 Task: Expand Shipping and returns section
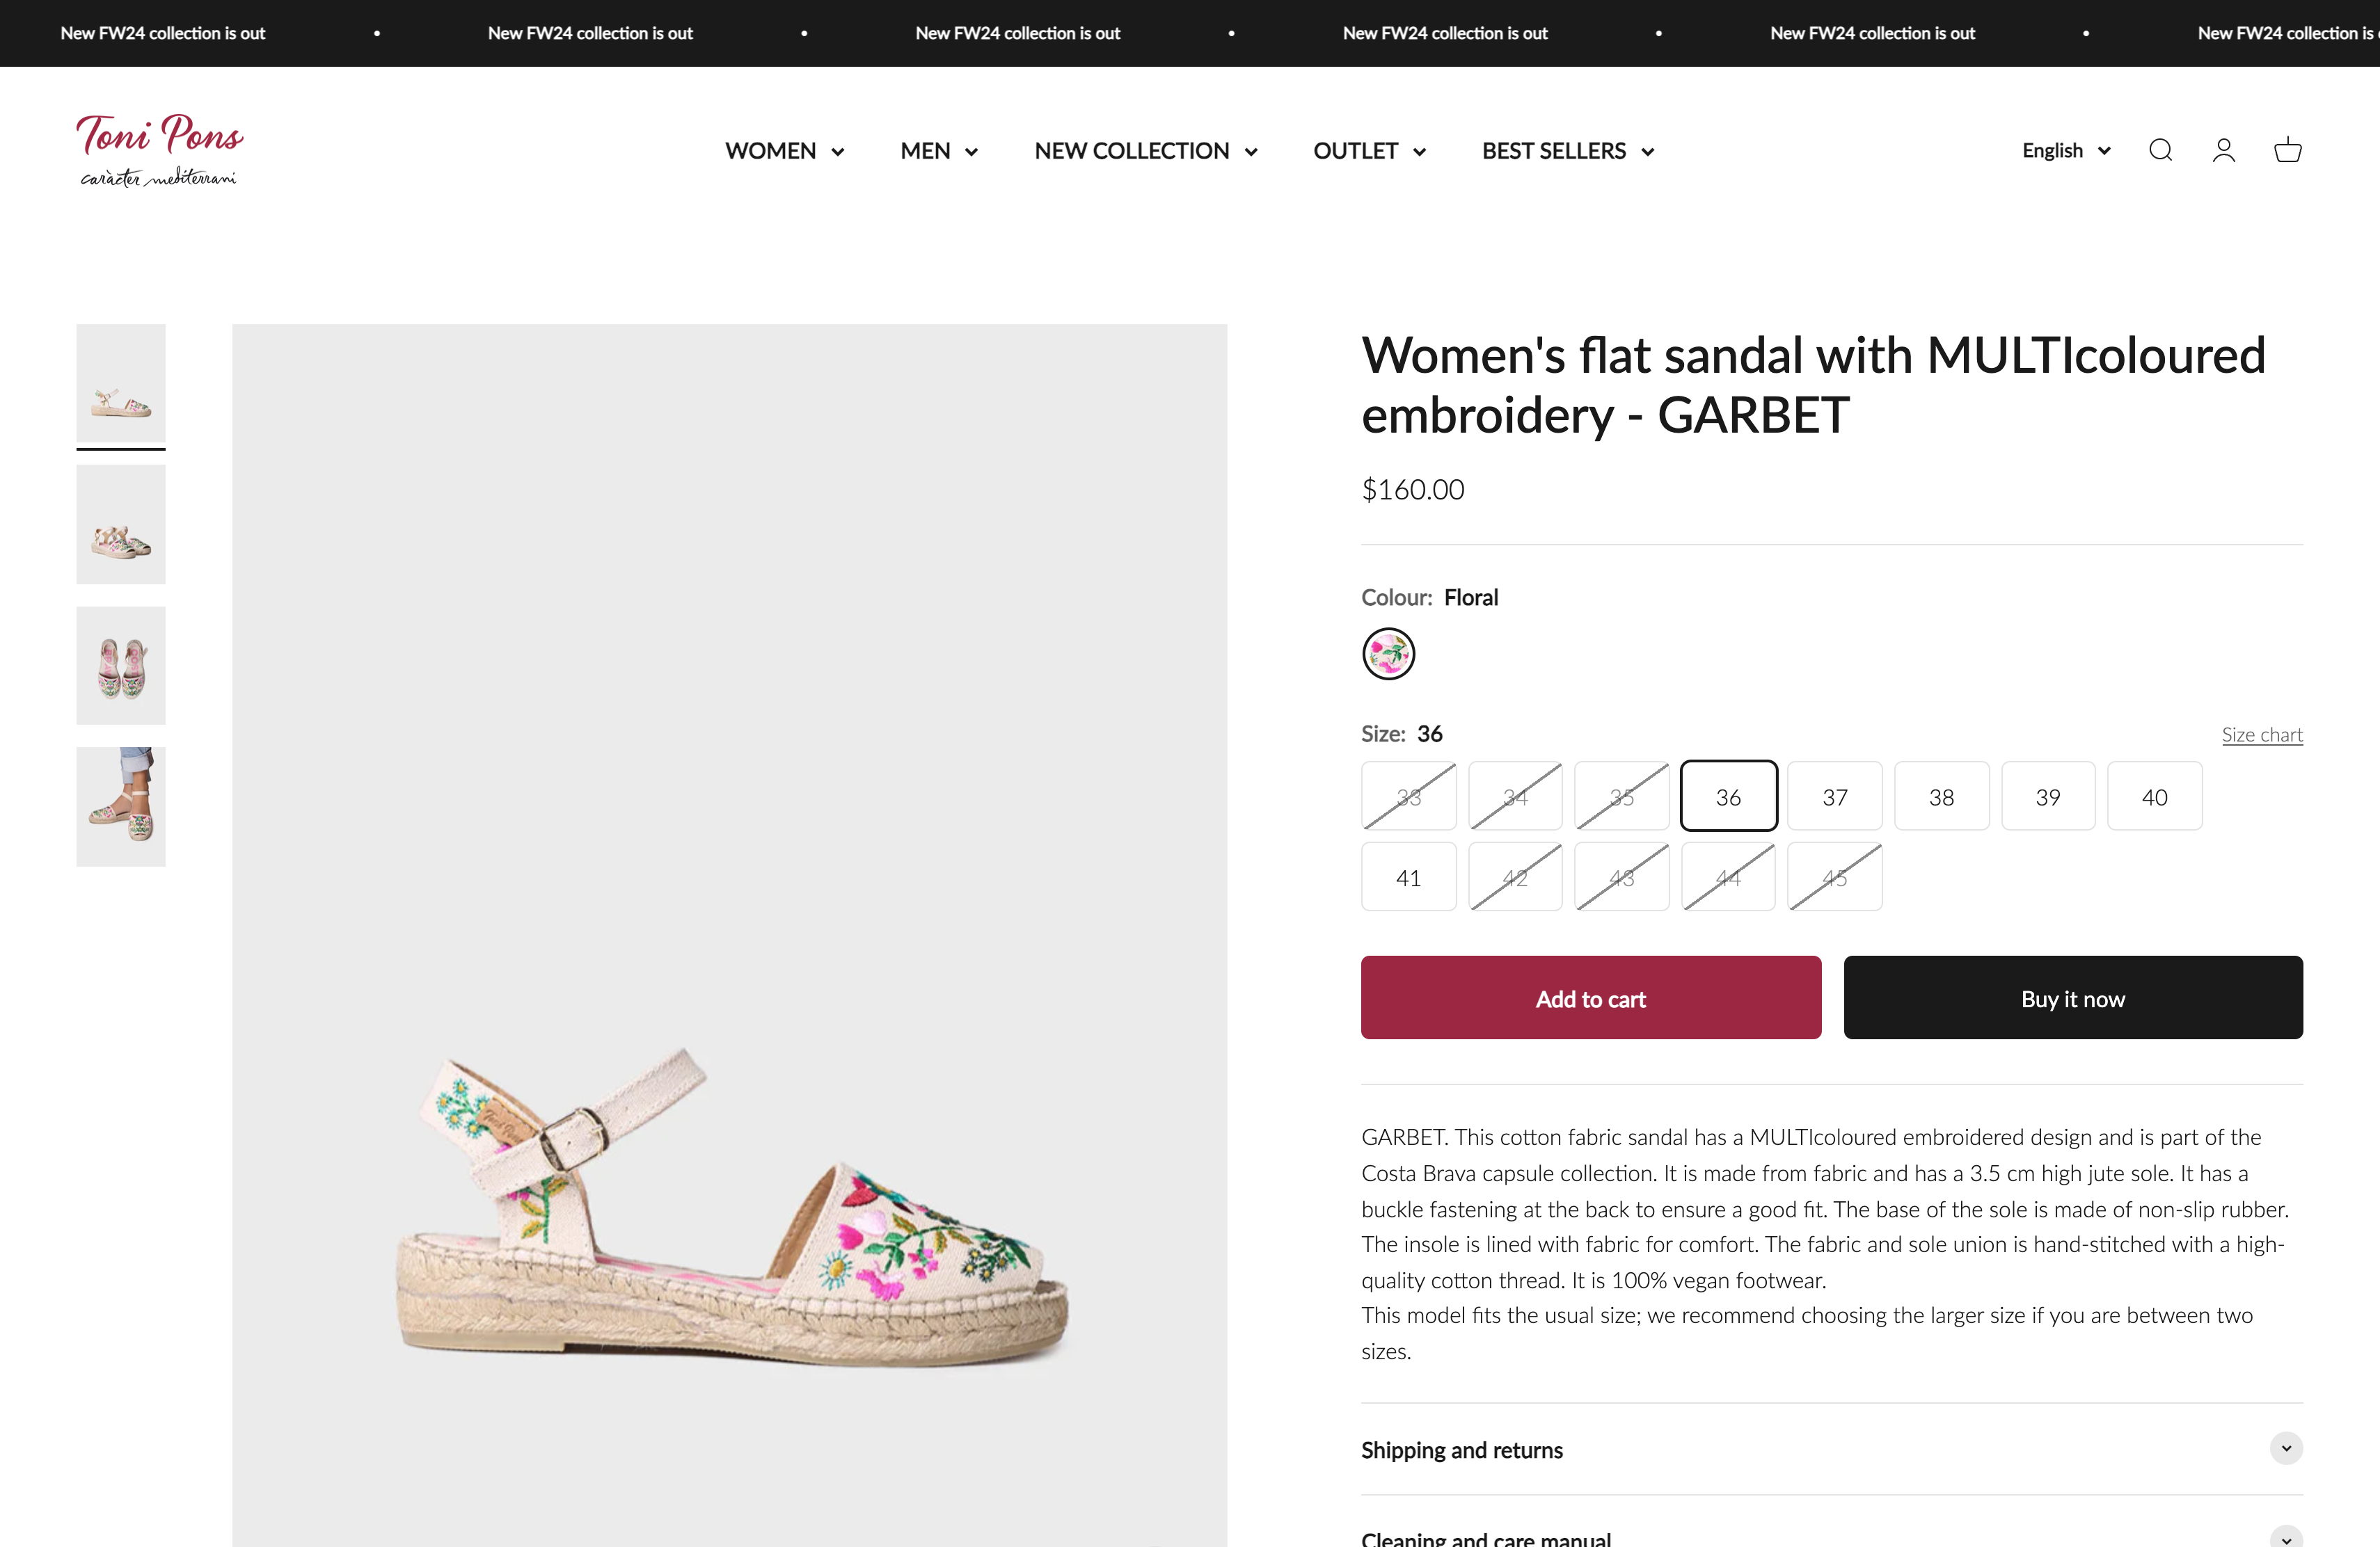[1831, 1449]
